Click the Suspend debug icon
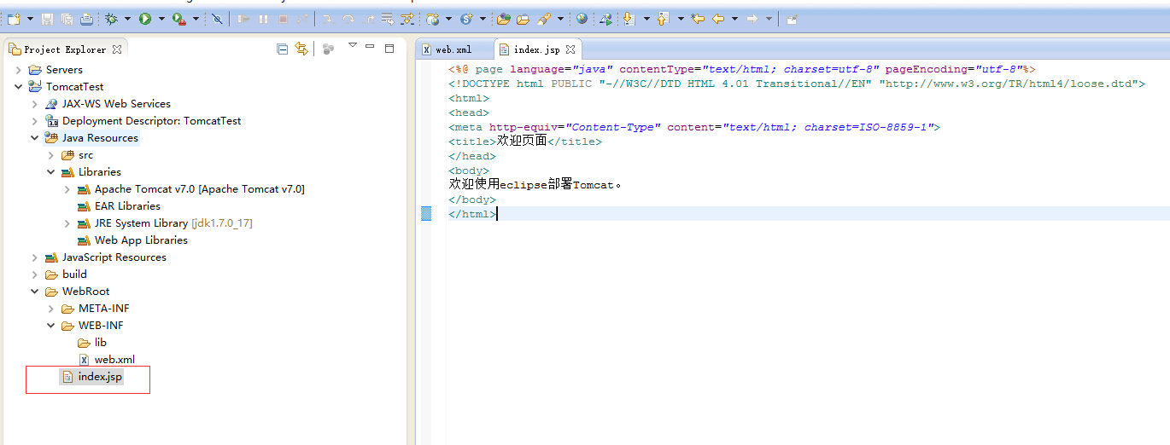1170x445 pixels. (263, 19)
